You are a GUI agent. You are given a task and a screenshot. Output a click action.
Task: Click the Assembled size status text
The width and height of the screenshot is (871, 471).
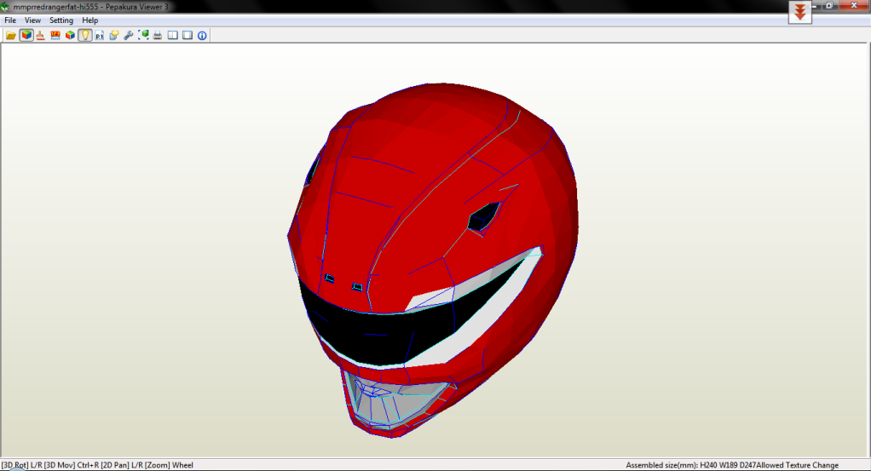point(690,465)
